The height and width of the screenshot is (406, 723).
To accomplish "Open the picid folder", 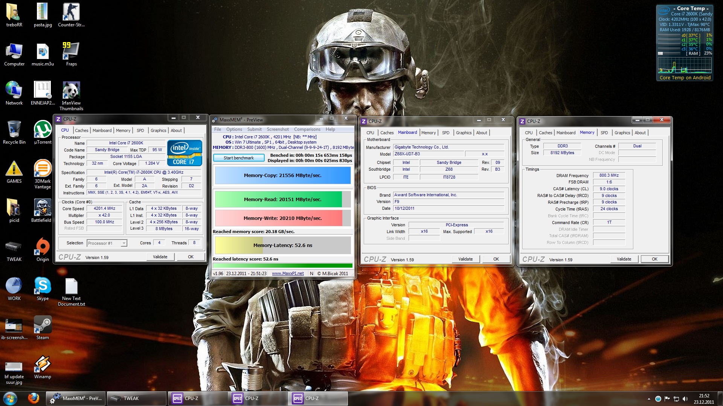I will [x=14, y=211].
